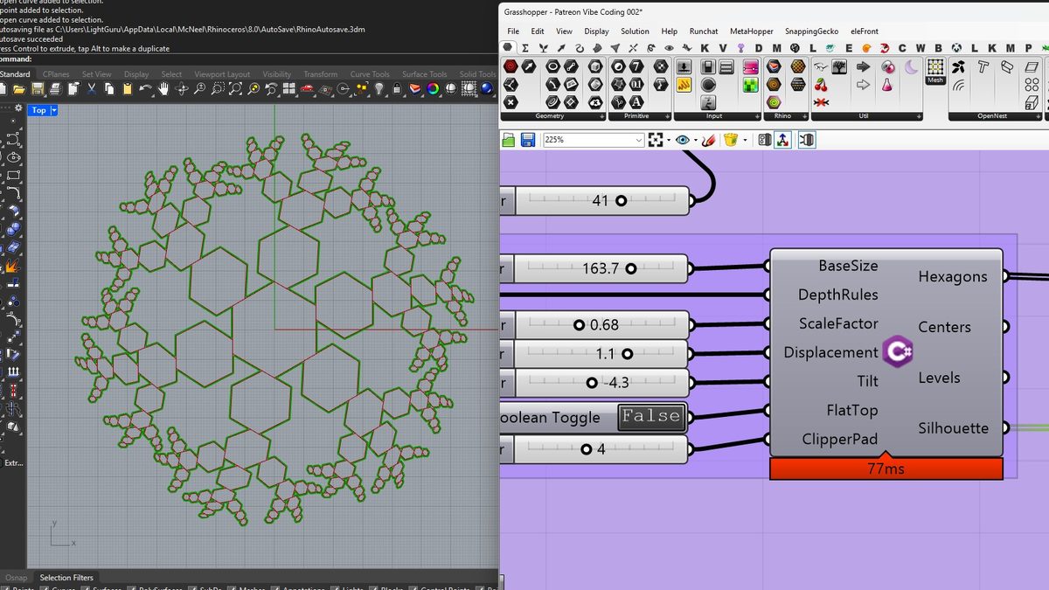This screenshot has width=1049, height=590.
Task: Switch to the Osnap tab
Action: click(x=16, y=578)
